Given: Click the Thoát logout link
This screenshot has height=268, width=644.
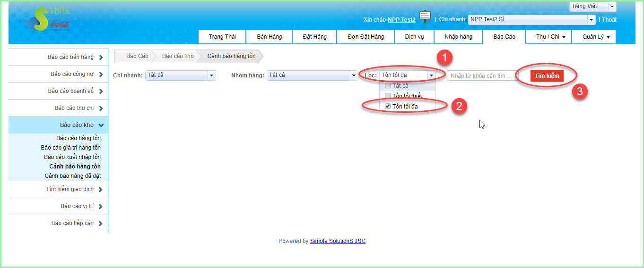Looking at the screenshot, I should pyautogui.click(x=609, y=20).
